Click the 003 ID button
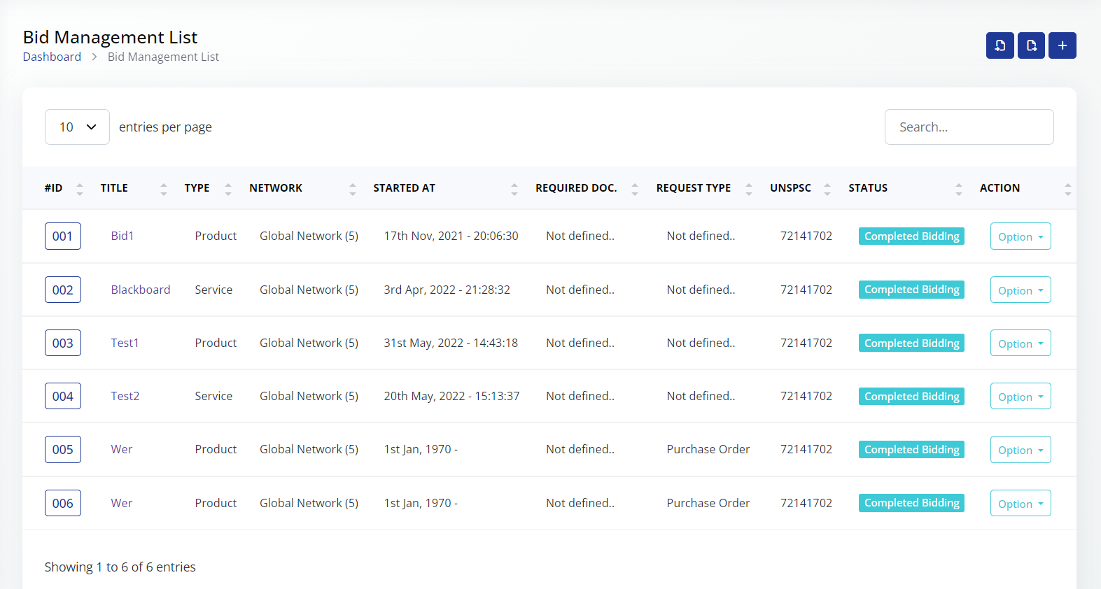 (63, 343)
